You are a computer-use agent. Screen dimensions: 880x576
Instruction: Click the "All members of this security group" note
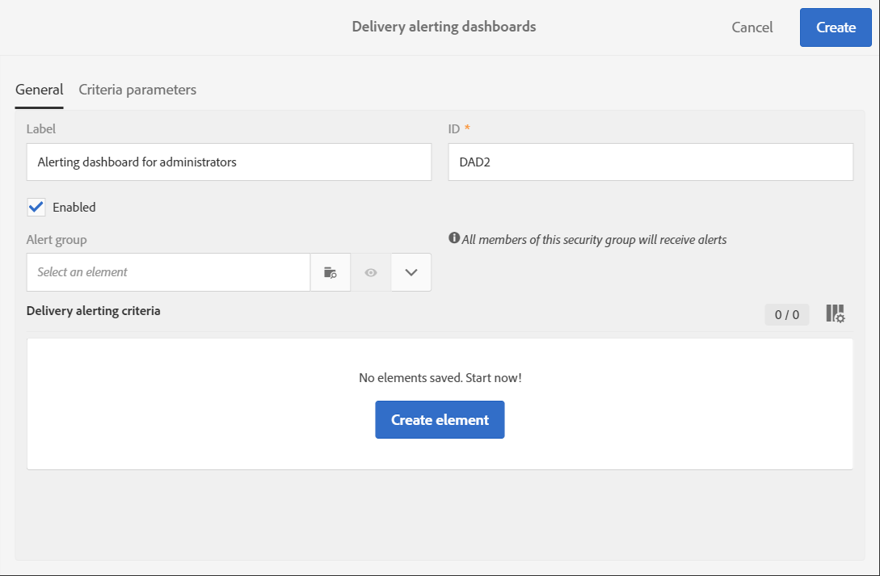[x=594, y=239]
